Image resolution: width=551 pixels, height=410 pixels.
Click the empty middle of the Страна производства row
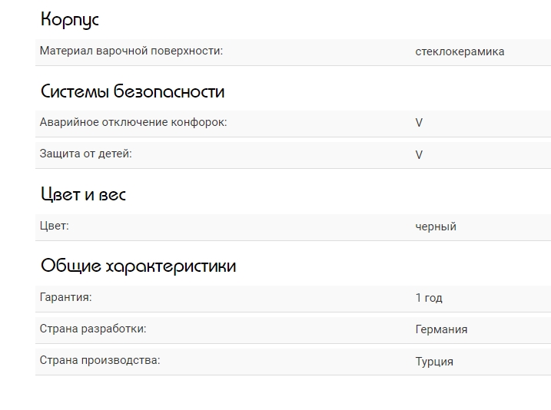pos(284,361)
